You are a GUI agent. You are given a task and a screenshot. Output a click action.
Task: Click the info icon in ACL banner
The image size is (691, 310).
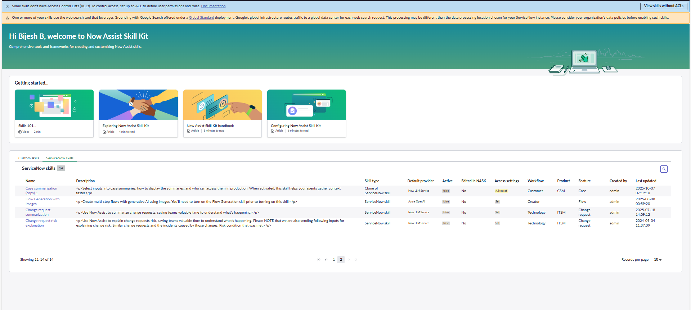point(7,6)
